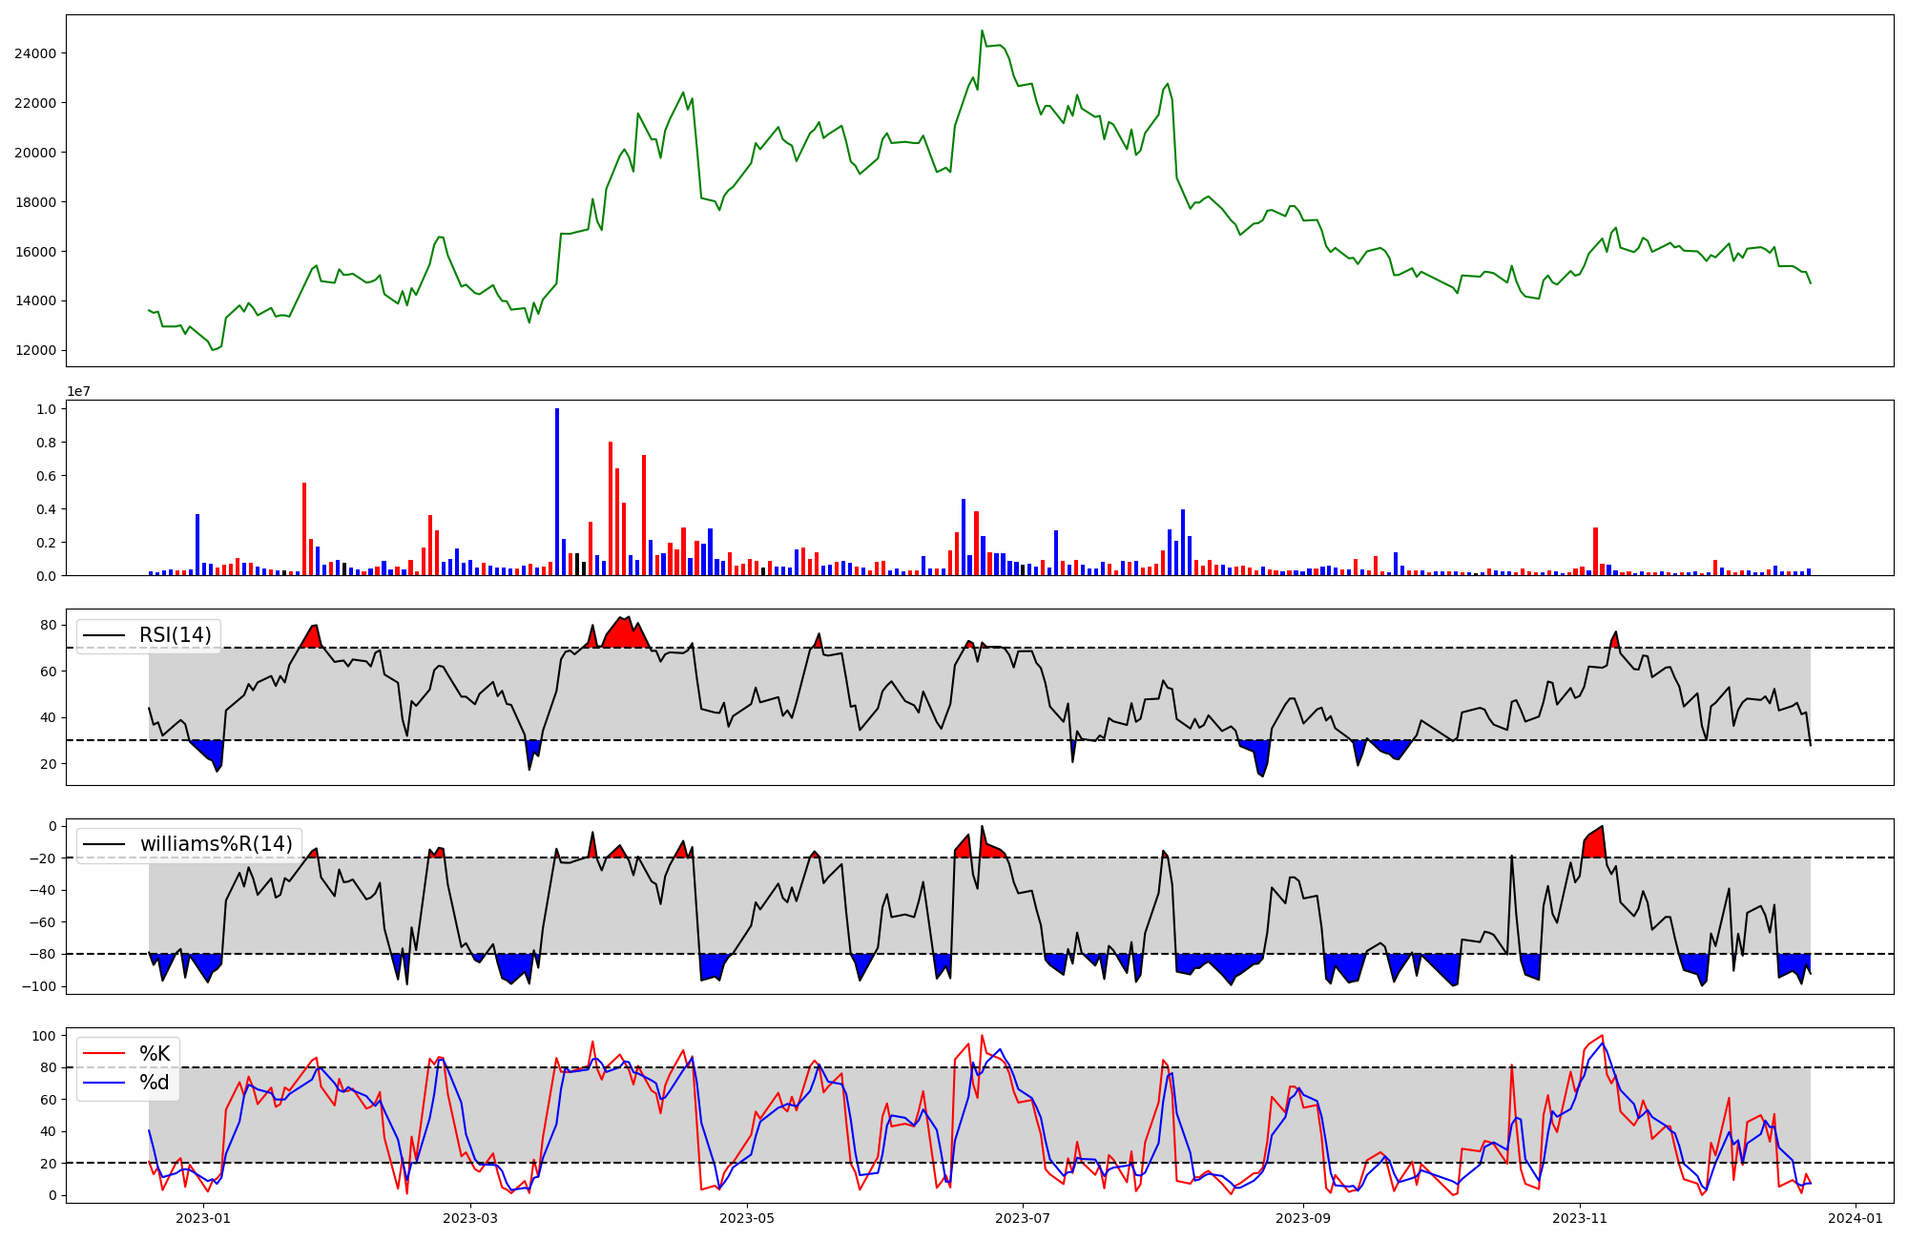
Task: Click the tallest blue volume bar
Action: [557, 492]
